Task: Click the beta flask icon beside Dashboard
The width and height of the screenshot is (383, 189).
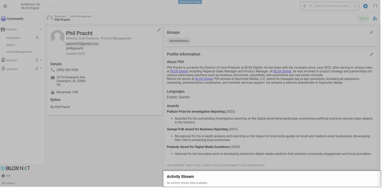Action: click(37, 37)
